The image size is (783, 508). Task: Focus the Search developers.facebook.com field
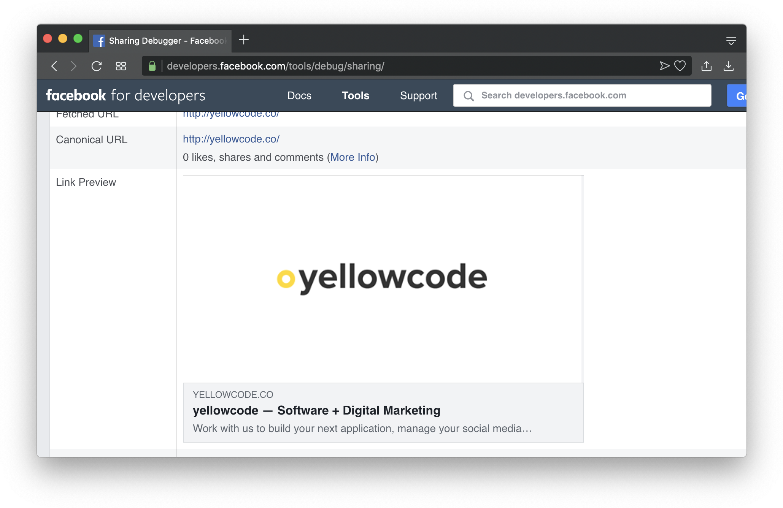[x=582, y=95]
